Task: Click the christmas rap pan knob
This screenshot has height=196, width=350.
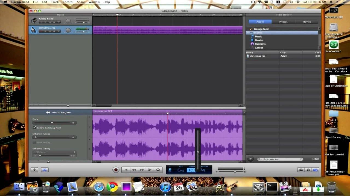Action: [68, 30]
